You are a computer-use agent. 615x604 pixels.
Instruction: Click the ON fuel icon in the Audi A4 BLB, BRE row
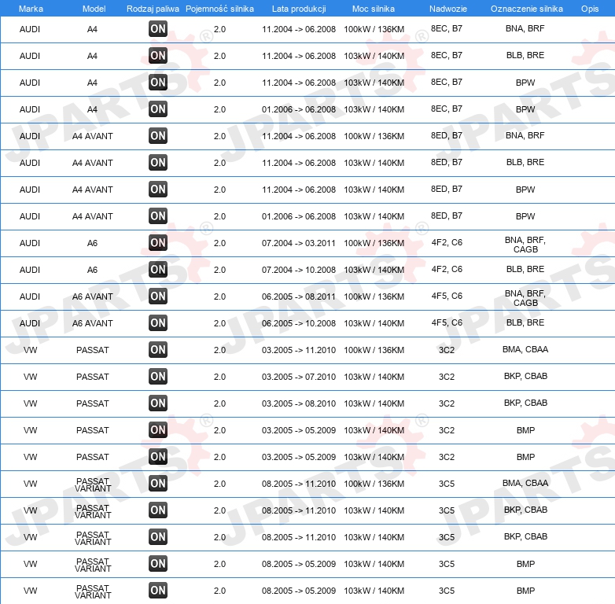[x=158, y=56]
